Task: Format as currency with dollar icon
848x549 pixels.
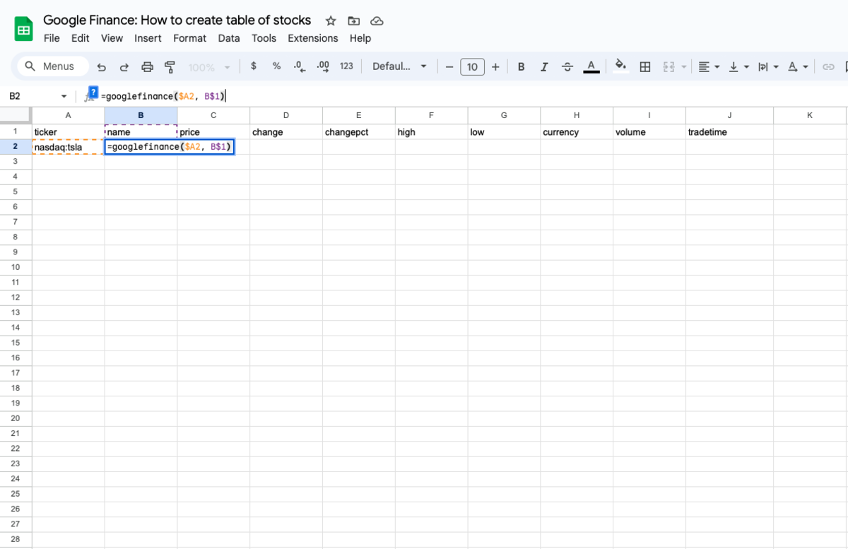Action: point(254,66)
